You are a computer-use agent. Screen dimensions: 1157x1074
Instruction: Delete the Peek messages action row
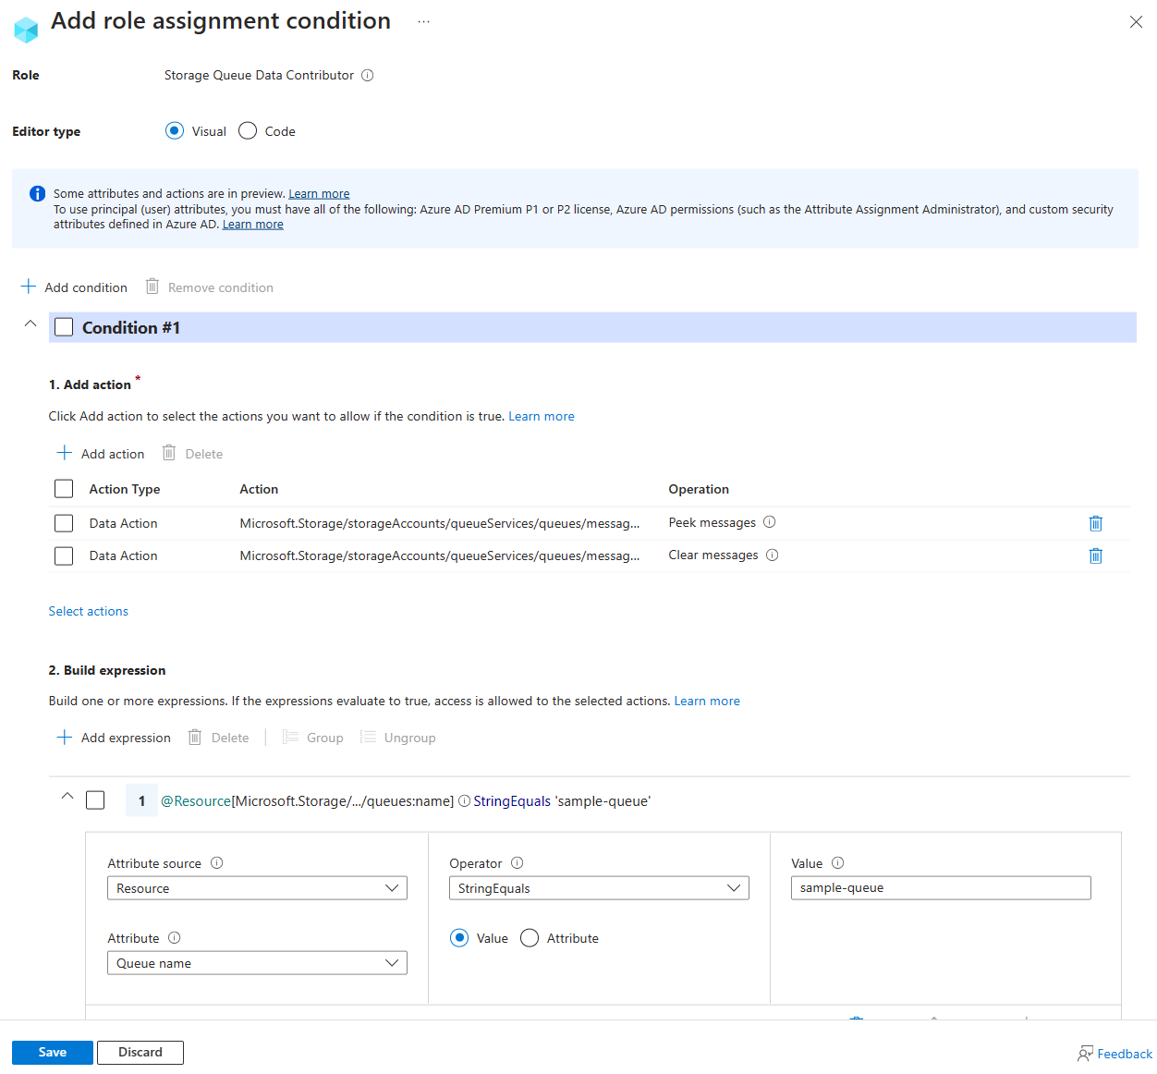click(x=1095, y=524)
